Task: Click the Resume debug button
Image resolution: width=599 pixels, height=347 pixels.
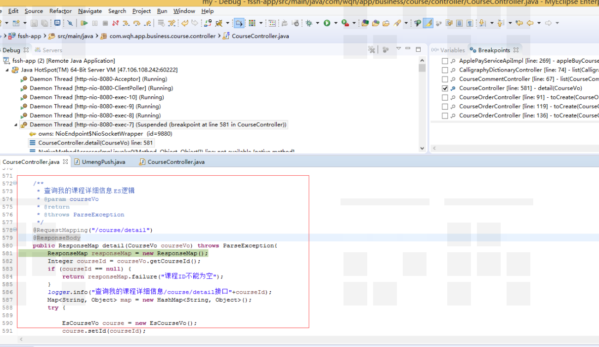Action: (x=84, y=23)
